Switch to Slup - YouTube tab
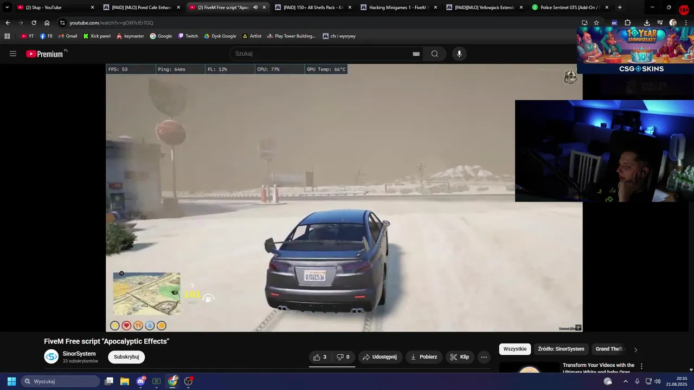Screen dimensions: 694x390 pyautogui.click(x=54, y=8)
